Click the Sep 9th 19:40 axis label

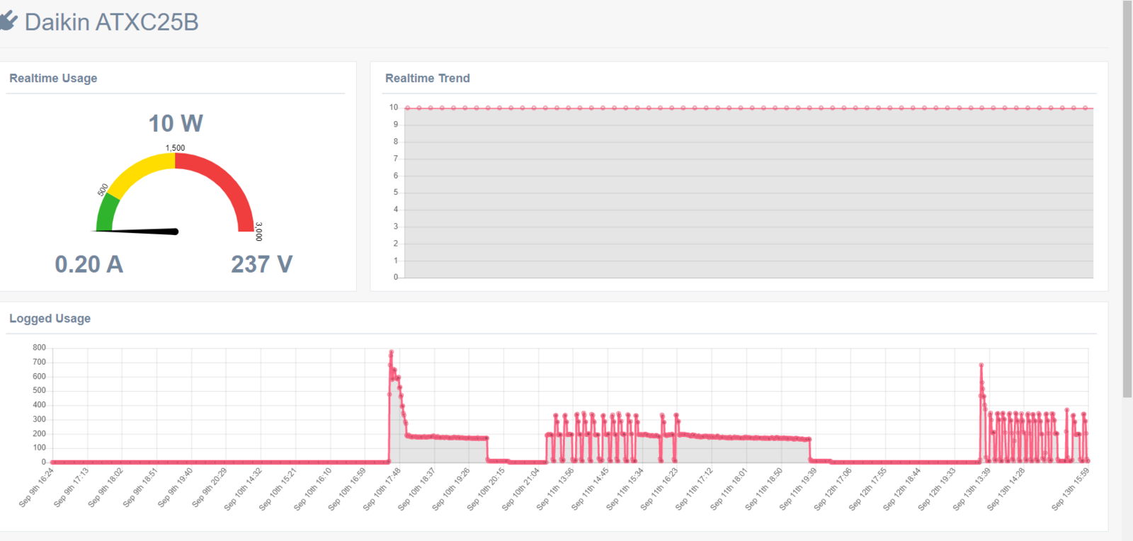pyautogui.click(x=174, y=487)
